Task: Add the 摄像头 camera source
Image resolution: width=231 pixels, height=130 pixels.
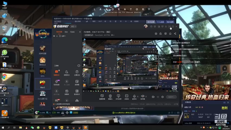Action: tap(110, 97)
